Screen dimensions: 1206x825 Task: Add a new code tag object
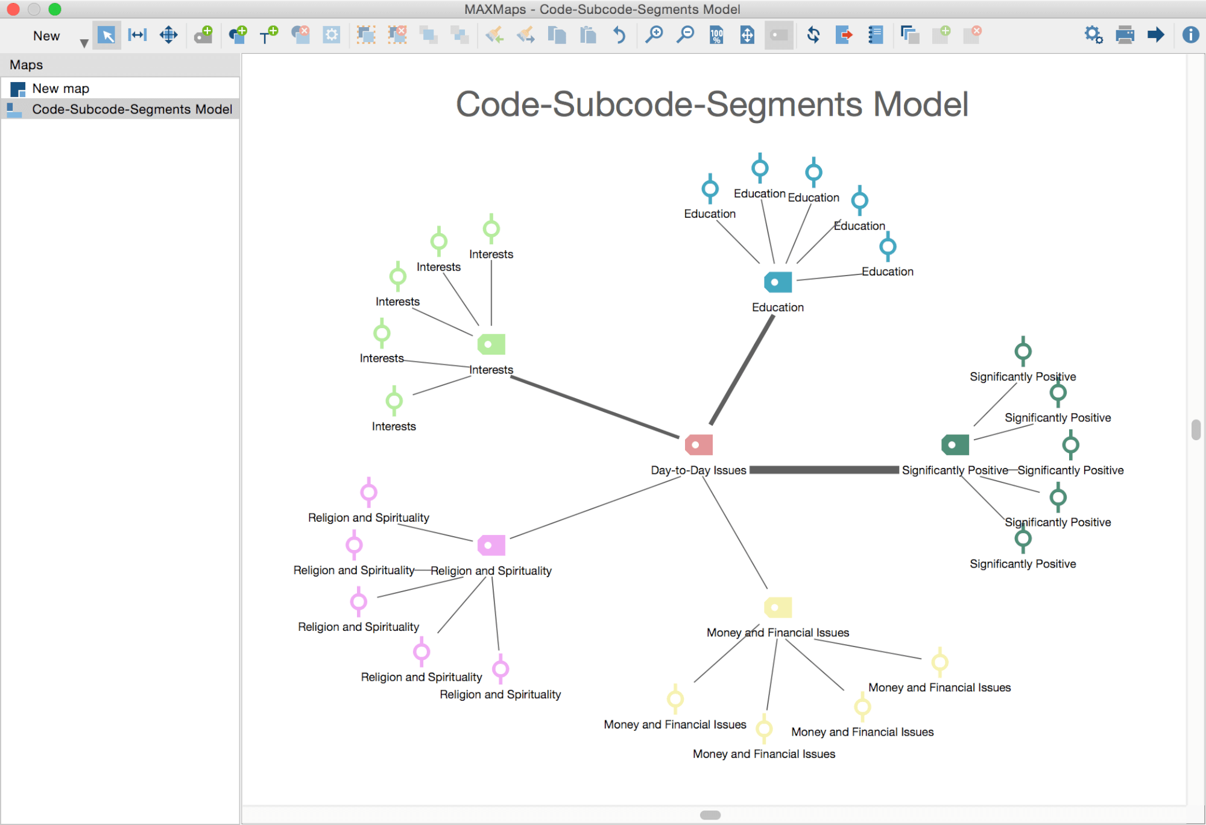click(203, 35)
